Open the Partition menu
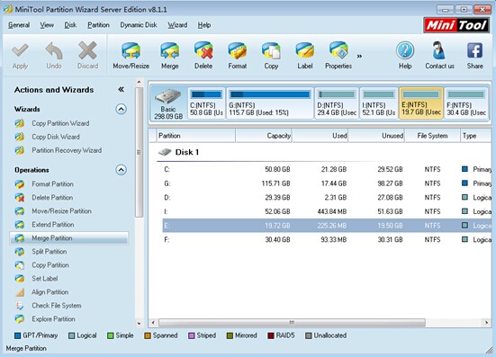 click(98, 25)
